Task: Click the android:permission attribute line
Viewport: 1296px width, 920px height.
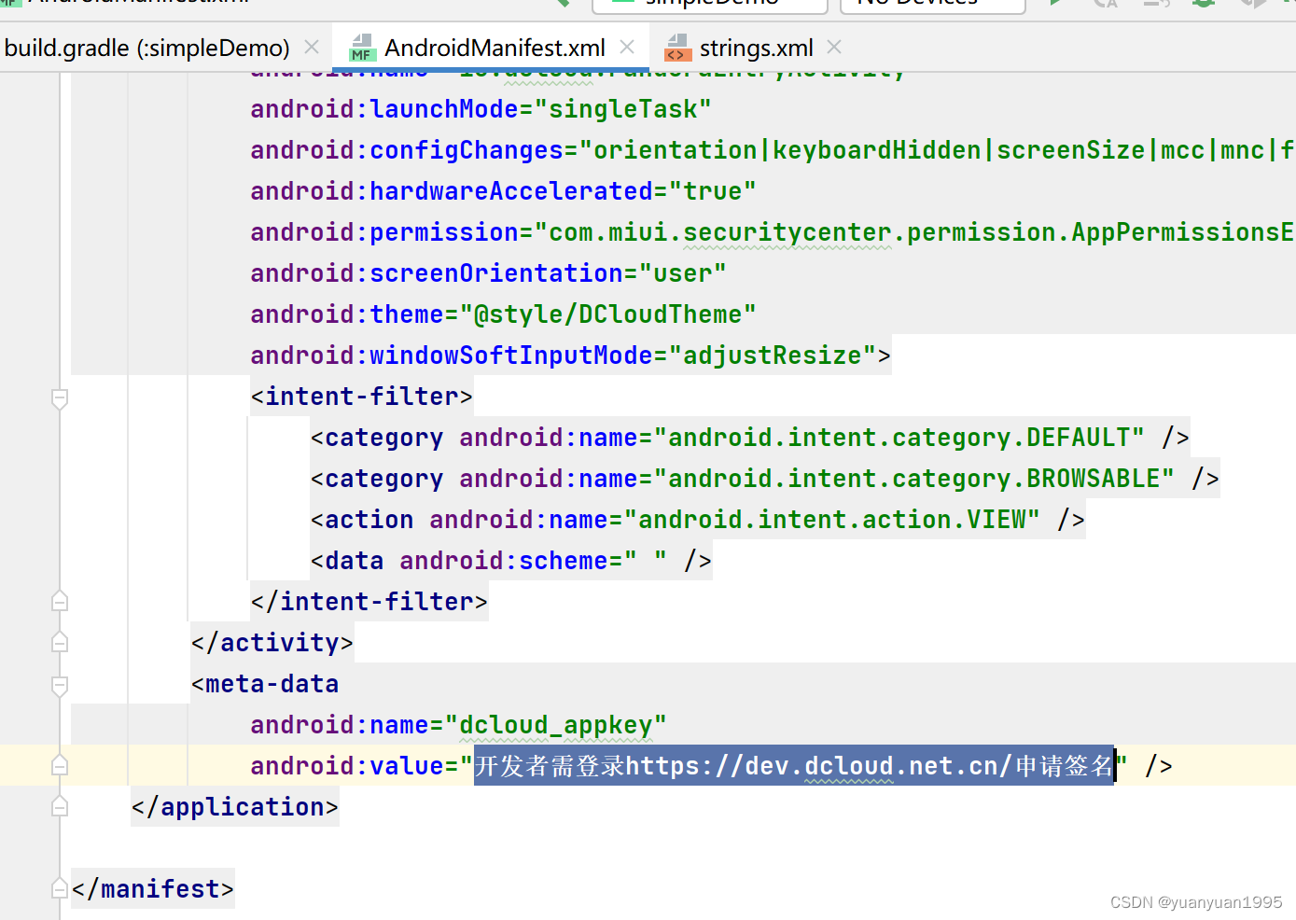Action: point(772,232)
